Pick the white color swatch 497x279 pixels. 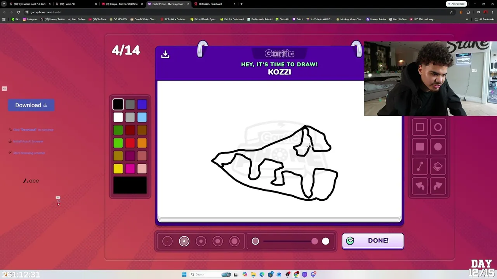118,117
